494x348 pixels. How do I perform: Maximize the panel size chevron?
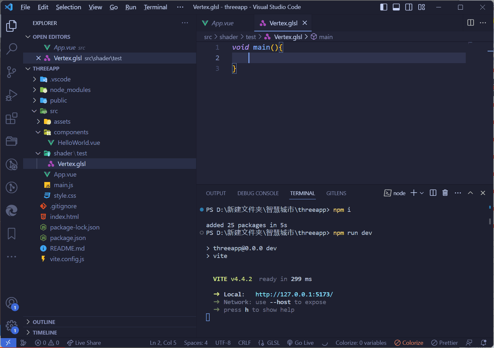pos(470,193)
